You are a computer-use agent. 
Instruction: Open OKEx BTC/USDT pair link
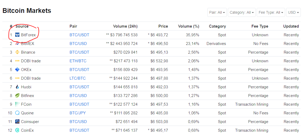[x=79, y=69]
